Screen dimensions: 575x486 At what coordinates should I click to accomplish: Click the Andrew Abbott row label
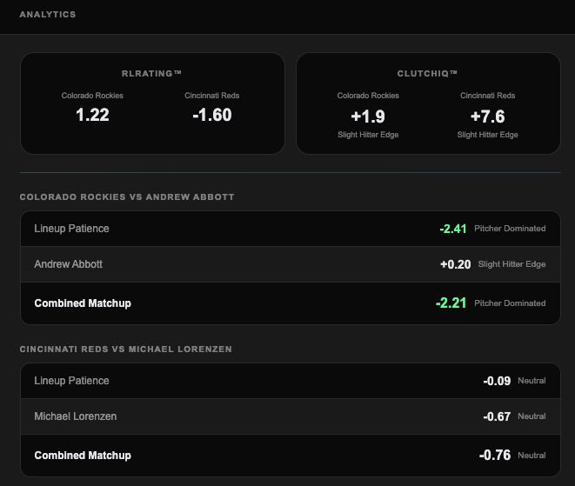click(68, 264)
